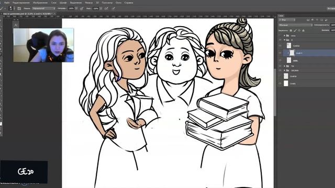Filter layers by shape layers icon
The height and width of the screenshot is (188, 335).
[x=321, y=20]
